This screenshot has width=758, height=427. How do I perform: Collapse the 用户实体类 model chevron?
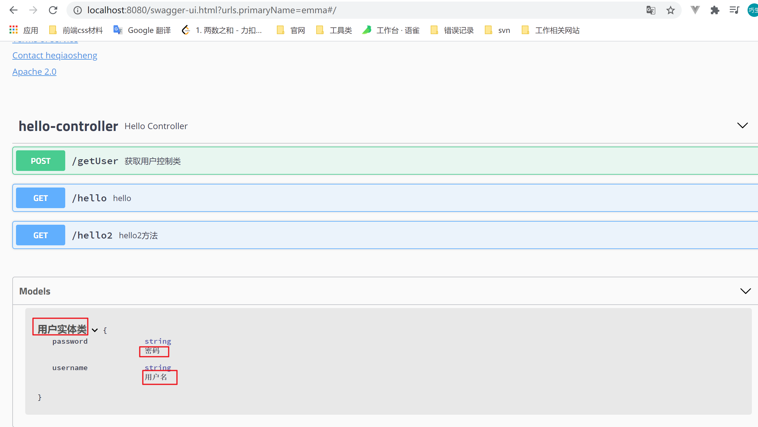click(x=95, y=330)
